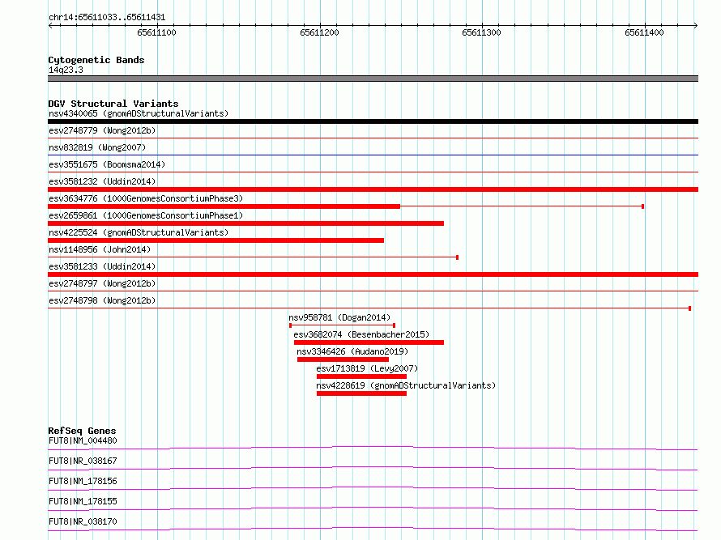The width and height of the screenshot is (721, 540).
Task: Click the thin-line end marker of esv3634776
Action: [x=642, y=206]
